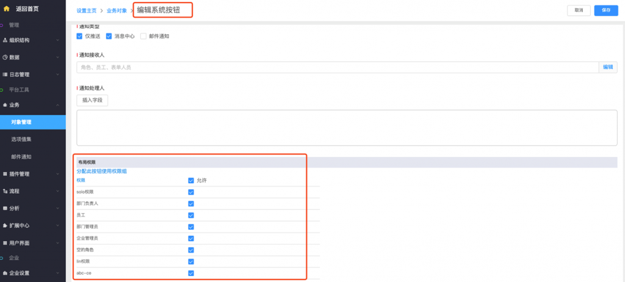Expand the 用户界面 sidebar chevron
625x282 pixels.
[57, 243]
